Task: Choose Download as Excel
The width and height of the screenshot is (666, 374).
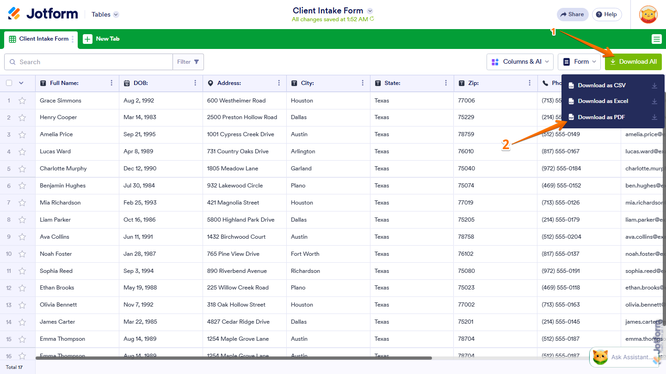Action: pyautogui.click(x=613, y=101)
